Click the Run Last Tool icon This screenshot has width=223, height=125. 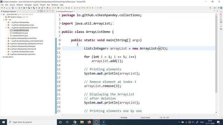tap(34, 8)
